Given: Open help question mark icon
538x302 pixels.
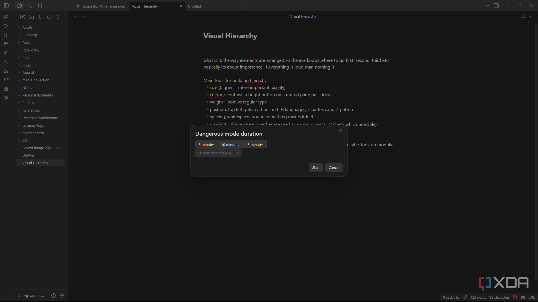Looking at the screenshot, I should click(x=54, y=296).
